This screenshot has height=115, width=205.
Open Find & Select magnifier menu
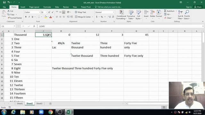(x=187, y=15)
